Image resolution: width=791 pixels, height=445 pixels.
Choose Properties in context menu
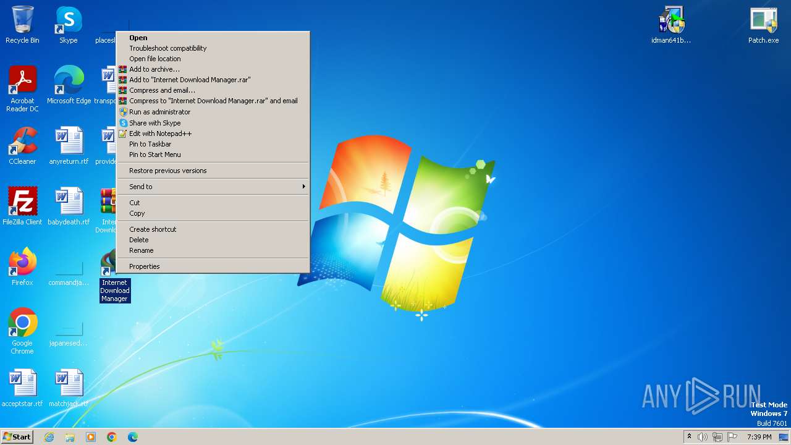213,266
